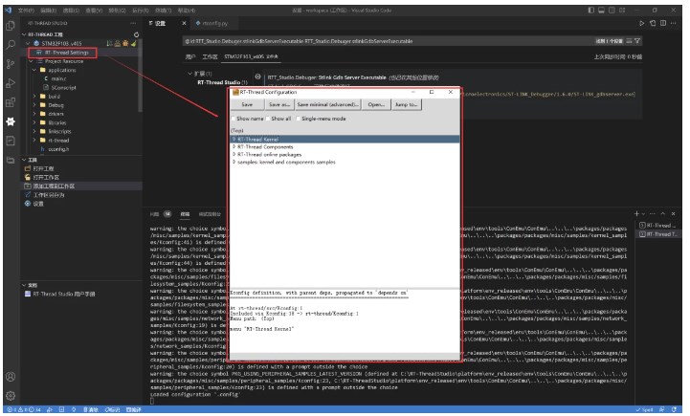Expand the RT-Thread Kernel menu node
Image resolution: width=690 pixels, height=416 pixels.
coord(234,140)
